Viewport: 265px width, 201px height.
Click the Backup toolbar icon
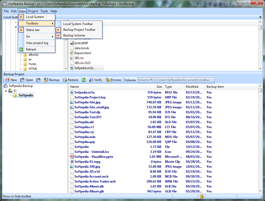pos(46,80)
